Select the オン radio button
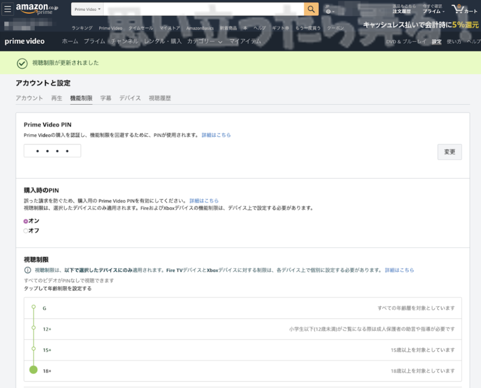The height and width of the screenshot is (388, 481). coord(26,221)
